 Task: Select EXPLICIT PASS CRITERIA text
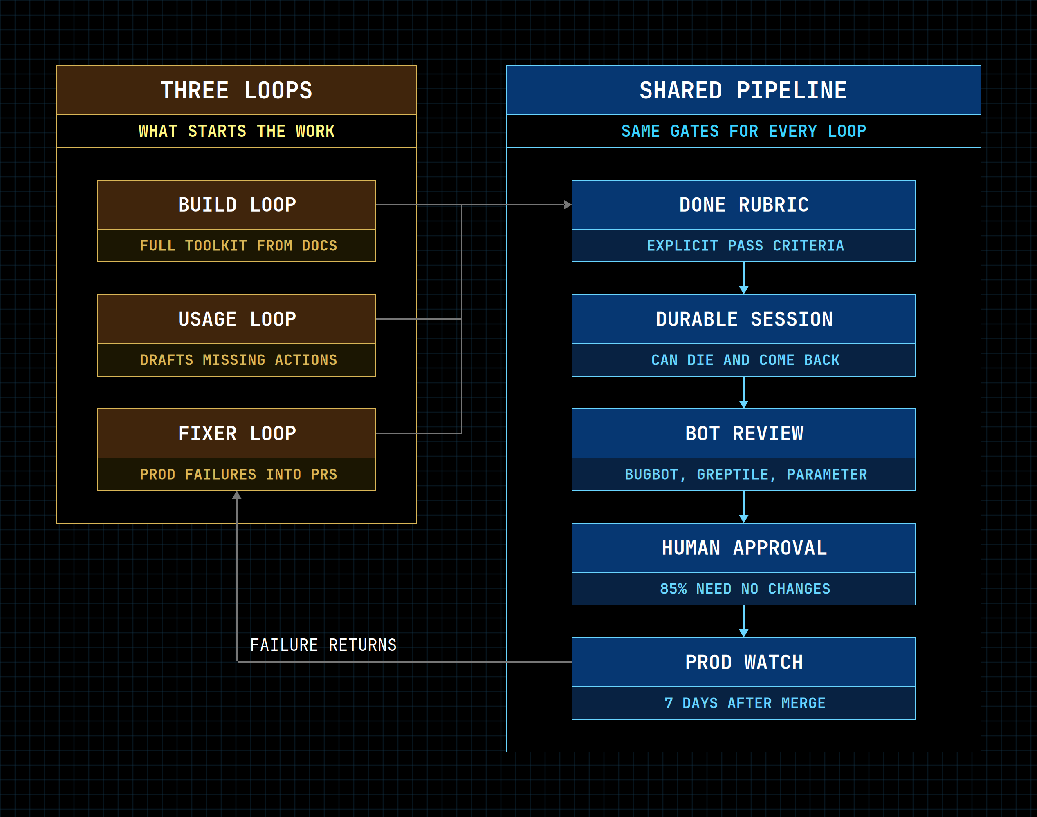[745, 246]
